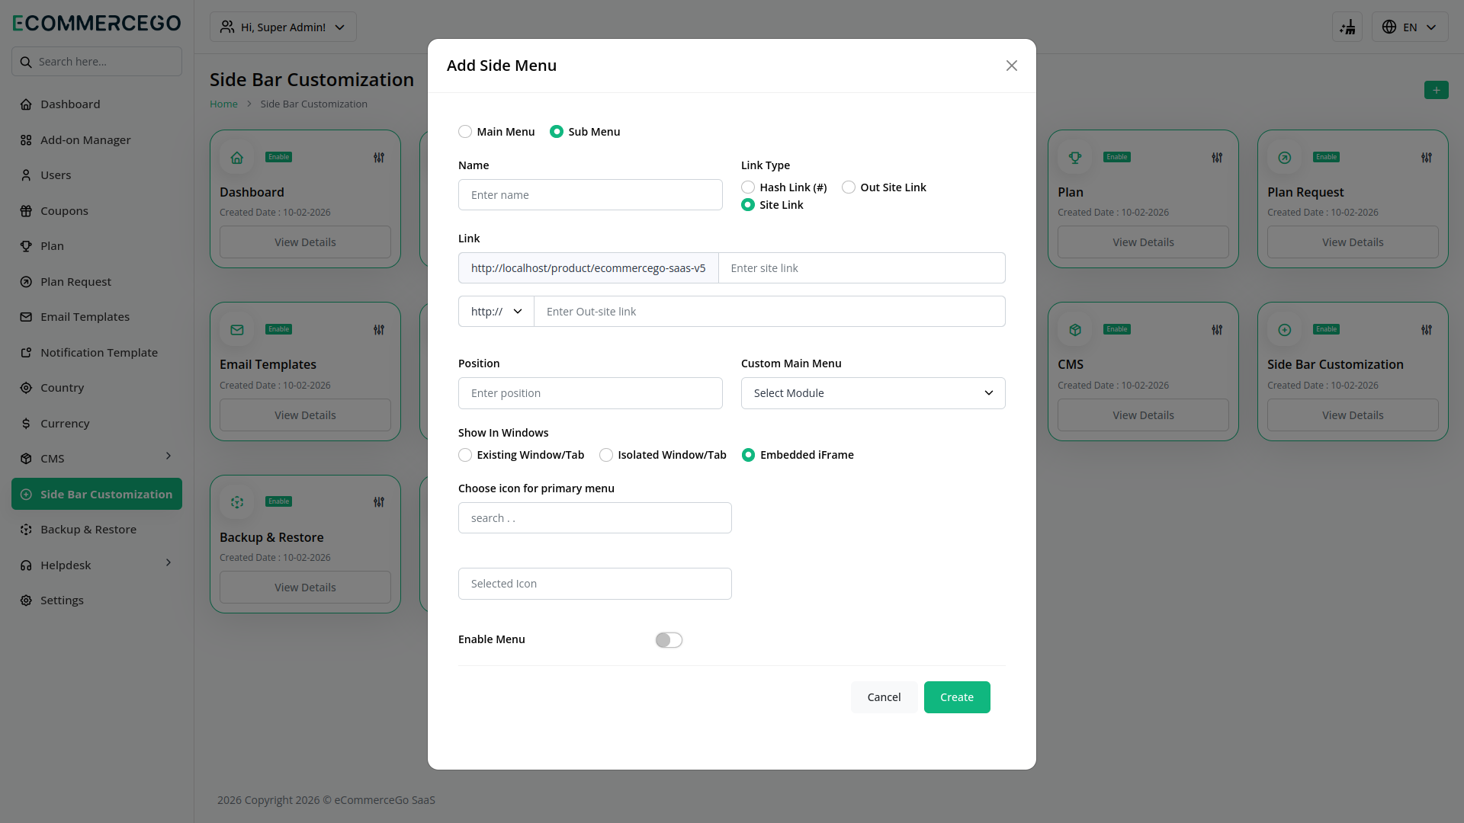1464x823 pixels.
Task: Click the Plan trophy icon in sidebar
Action: [x=26, y=246]
